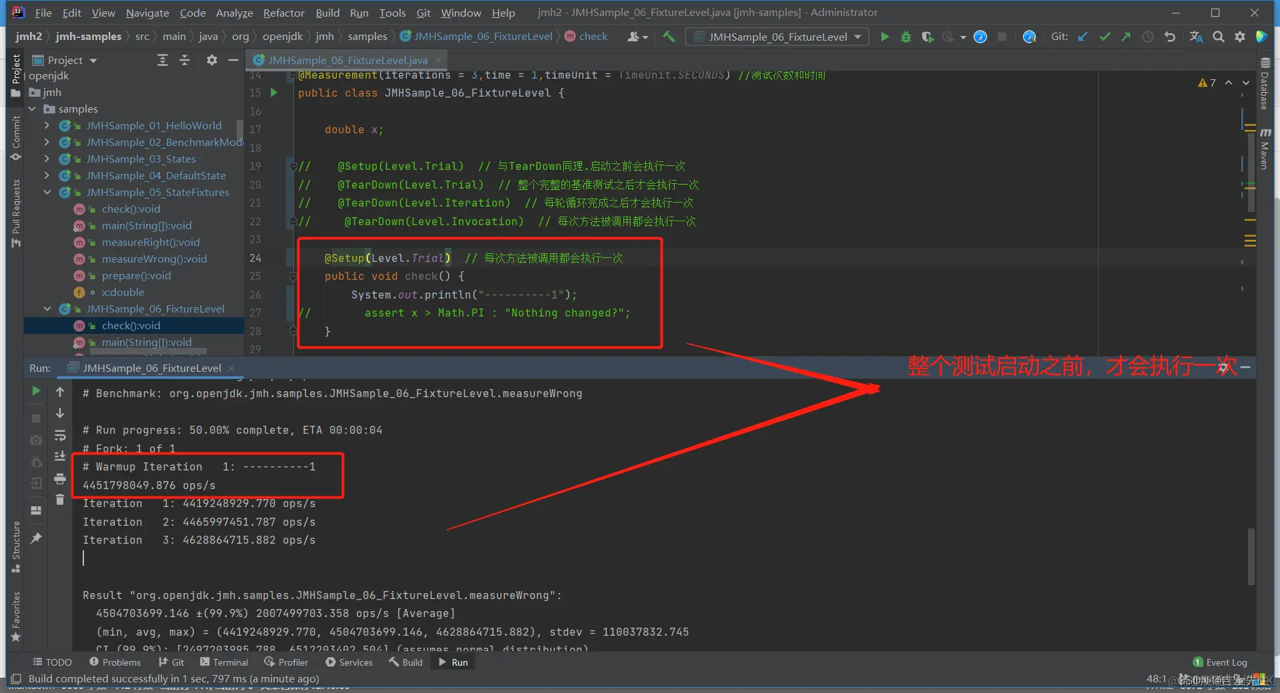Open the Profiler tool window

[286, 662]
